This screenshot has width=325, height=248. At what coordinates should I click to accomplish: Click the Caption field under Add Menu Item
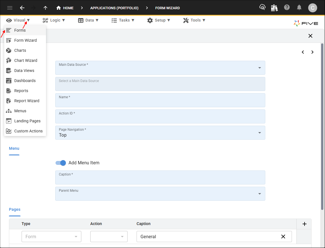tap(160, 177)
